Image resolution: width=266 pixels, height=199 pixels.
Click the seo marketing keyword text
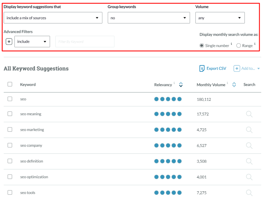click(x=32, y=130)
